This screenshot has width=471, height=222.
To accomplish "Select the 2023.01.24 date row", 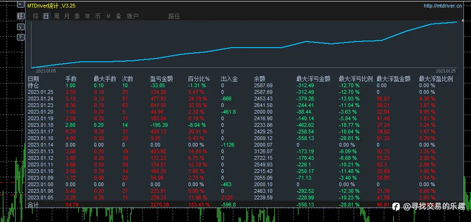I will click(40, 99).
